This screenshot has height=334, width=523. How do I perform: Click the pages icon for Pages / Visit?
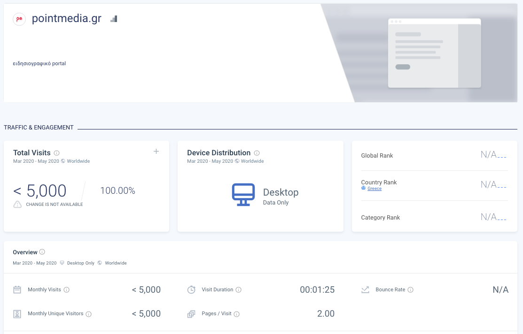pos(191,314)
